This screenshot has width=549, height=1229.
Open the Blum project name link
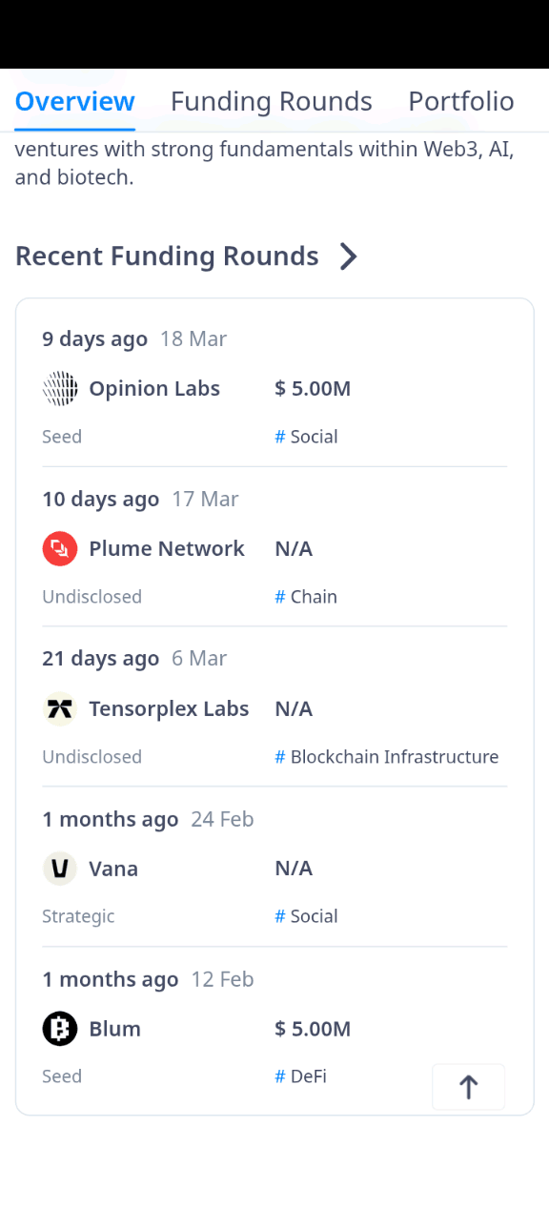(x=115, y=1029)
